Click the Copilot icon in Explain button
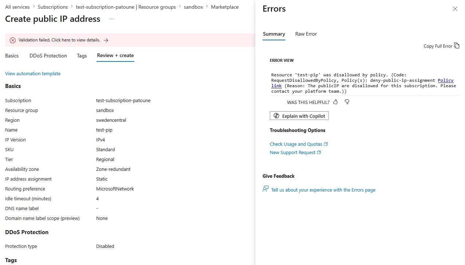Screen dimensions: 465x265 (276, 116)
